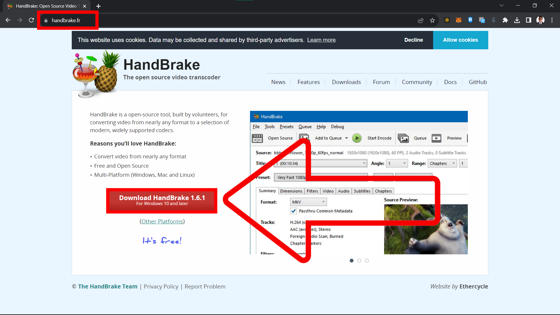The width and height of the screenshot is (560, 315).
Task: Toggle the Passthru Common Metadata checkbox
Action: point(293,211)
